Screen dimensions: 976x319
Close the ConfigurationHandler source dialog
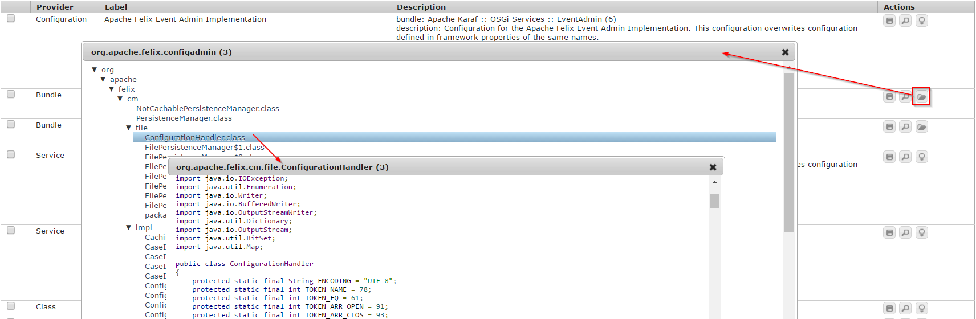(x=713, y=167)
